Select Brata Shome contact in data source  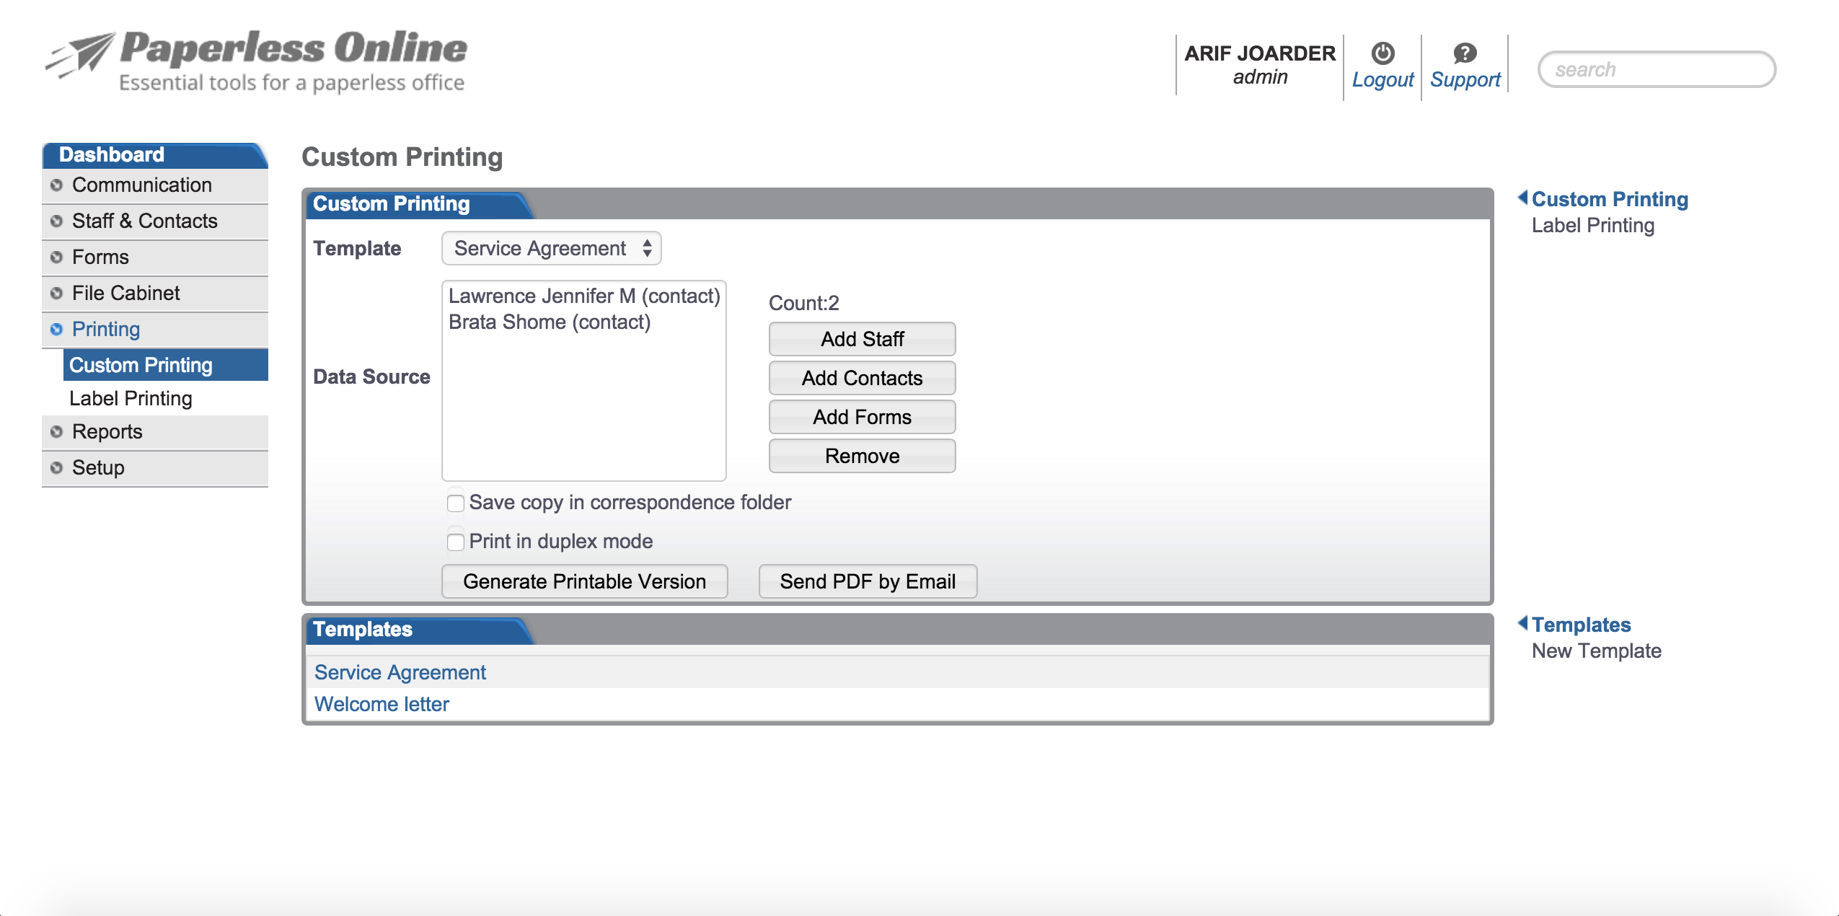pyautogui.click(x=549, y=322)
